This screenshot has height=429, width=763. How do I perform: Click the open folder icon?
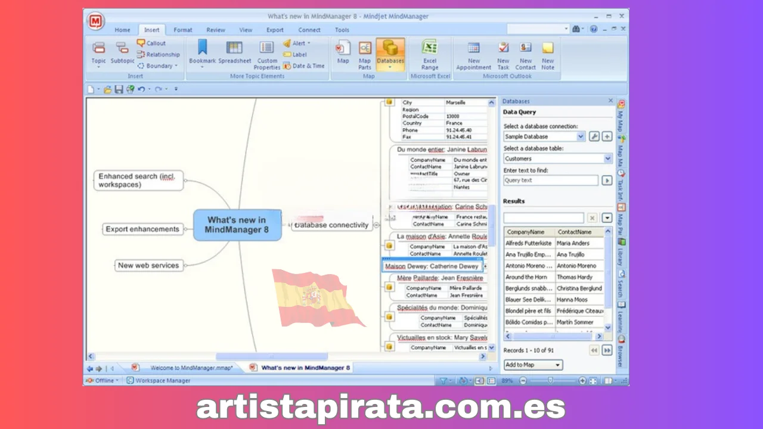[x=107, y=89]
